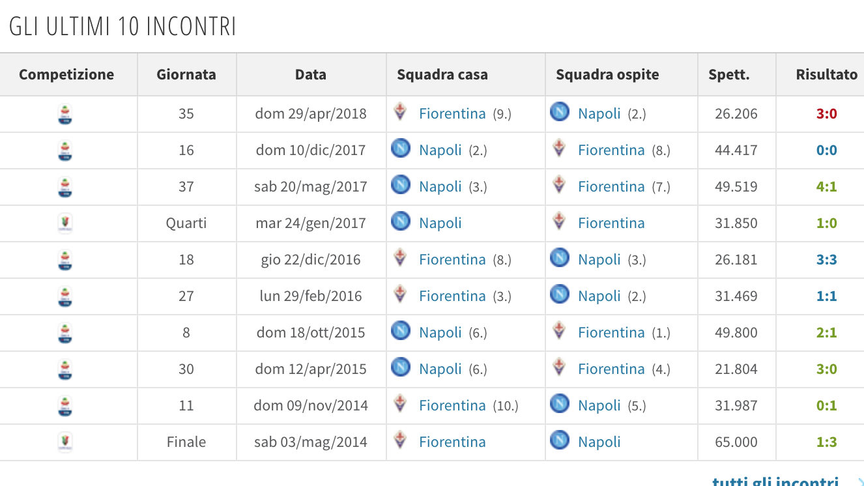The width and height of the screenshot is (864, 486).
Task: Click Coppa Italia logo in the Quarti row
Action: [65, 223]
